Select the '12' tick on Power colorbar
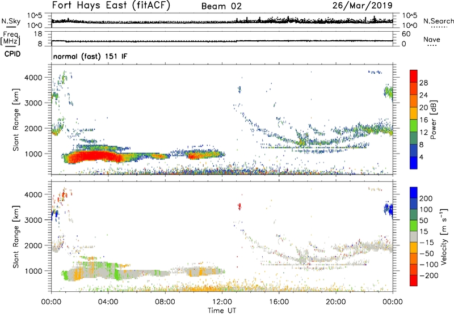 [x=423, y=132]
